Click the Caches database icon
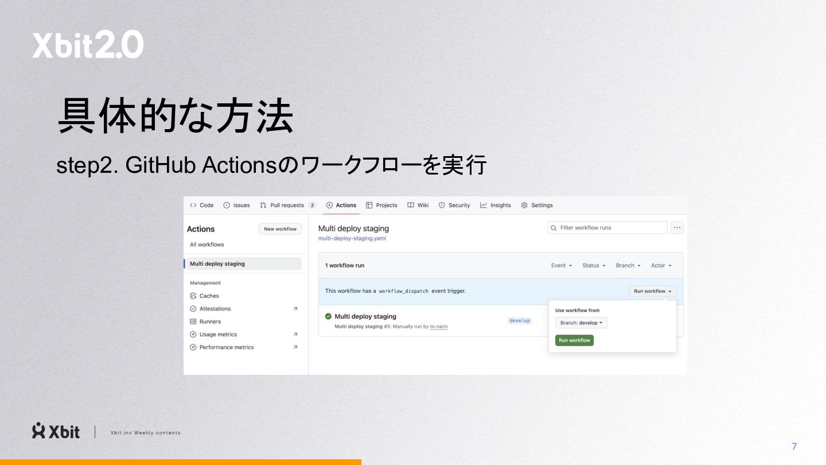 click(193, 296)
